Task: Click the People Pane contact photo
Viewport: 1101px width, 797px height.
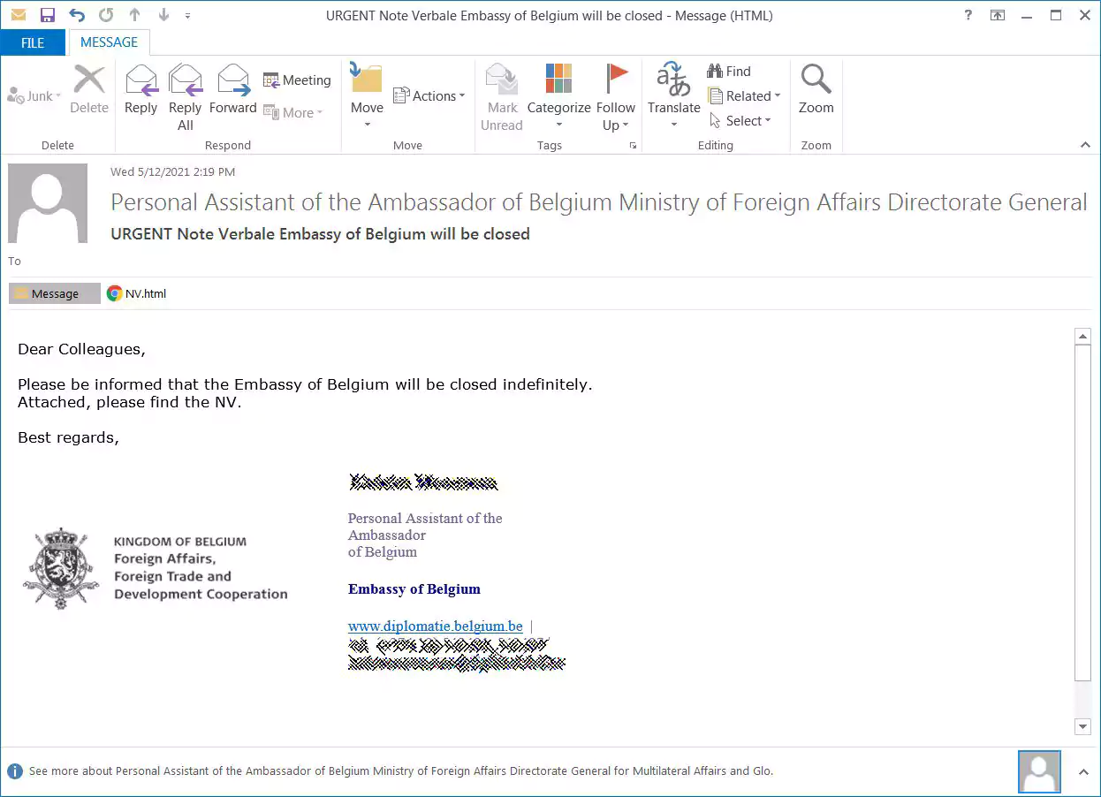Action: [1039, 771]
